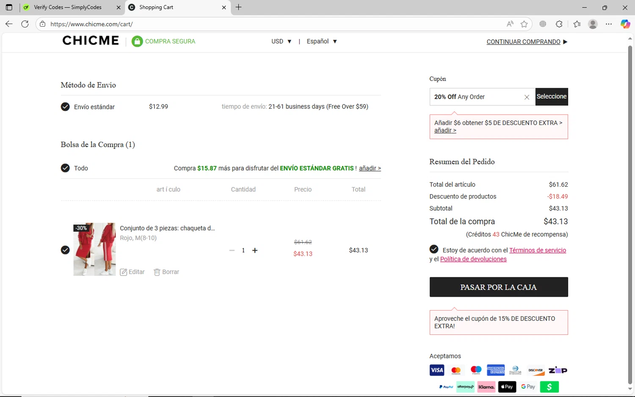Open the Copilot icon in toolbar
This screenshot has height=397, width=635.
pyautogui.click(x=625, y=24)
